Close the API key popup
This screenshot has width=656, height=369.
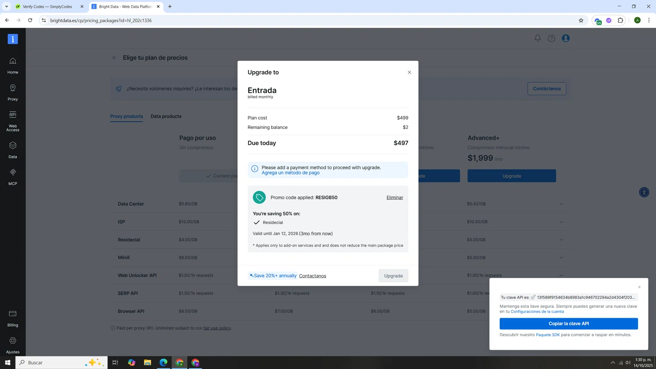(639, 287)
